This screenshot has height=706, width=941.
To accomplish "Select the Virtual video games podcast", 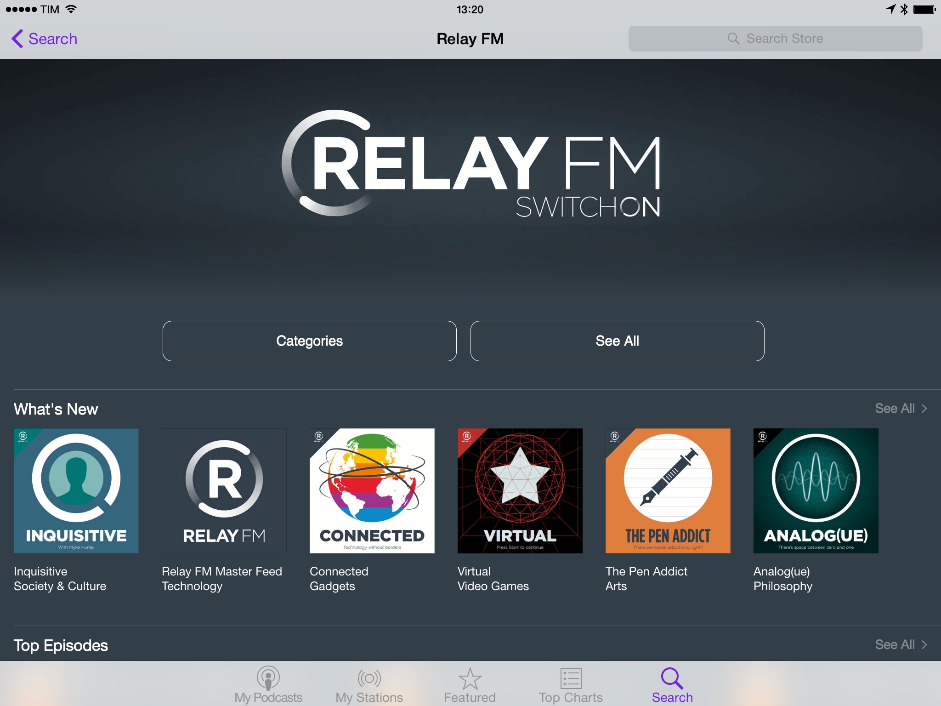I will pos(520,491).
